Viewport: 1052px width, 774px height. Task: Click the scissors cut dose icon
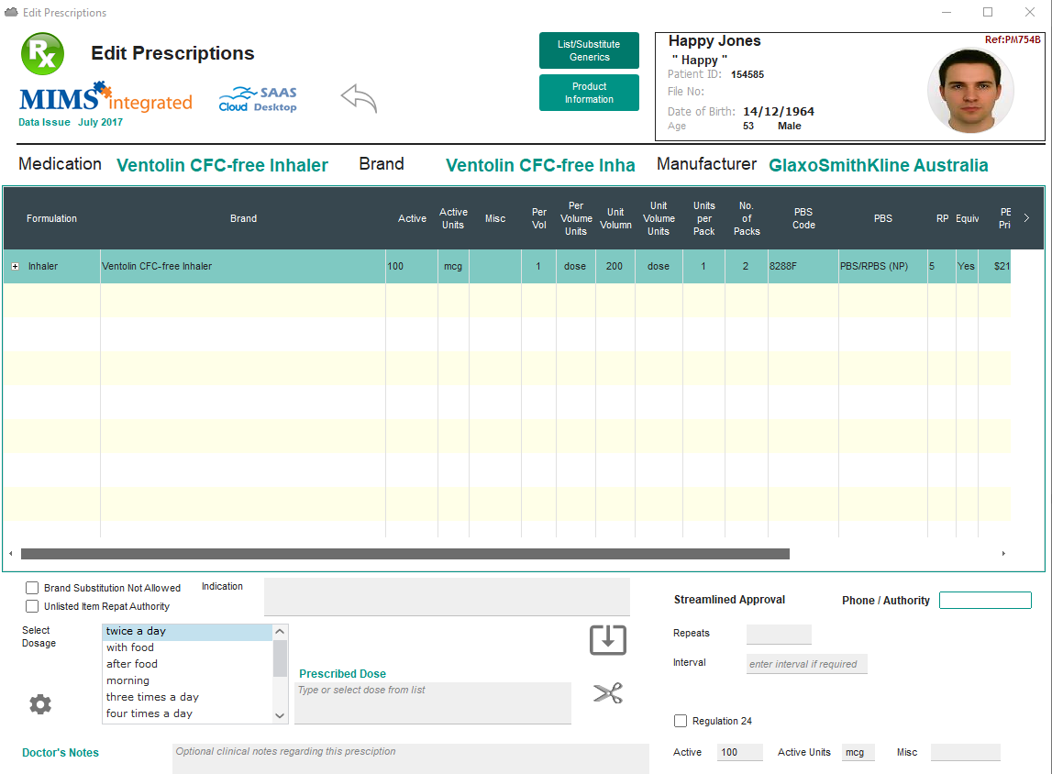click(608, 693)
